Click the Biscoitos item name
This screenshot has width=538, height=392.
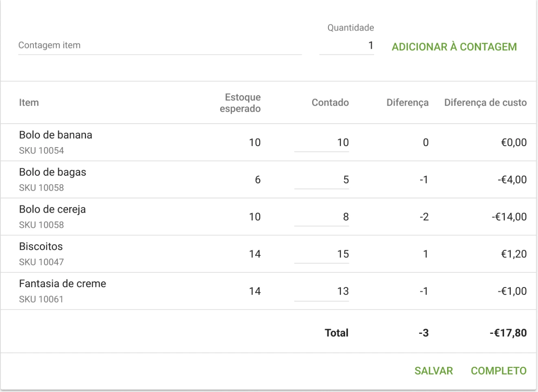(x=41, y=247)
